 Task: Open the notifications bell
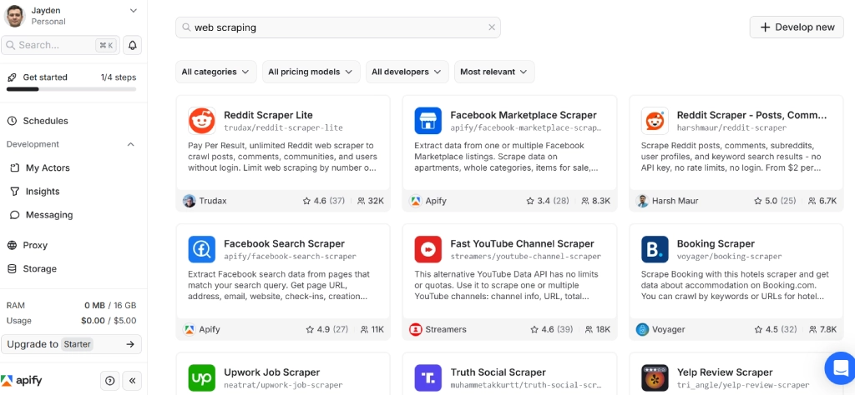132,45
